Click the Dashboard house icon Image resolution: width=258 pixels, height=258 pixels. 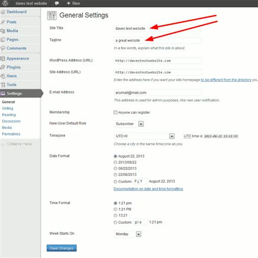click(3, 12)
